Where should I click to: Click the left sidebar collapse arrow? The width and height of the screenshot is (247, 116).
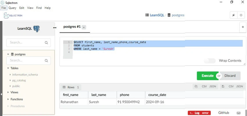click(x=1, y=94)
